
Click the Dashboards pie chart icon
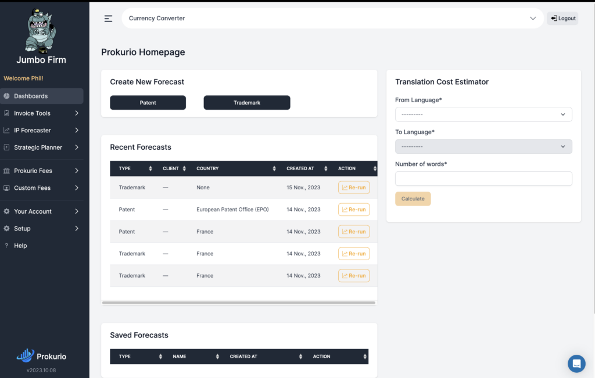[x=6, y=96]
